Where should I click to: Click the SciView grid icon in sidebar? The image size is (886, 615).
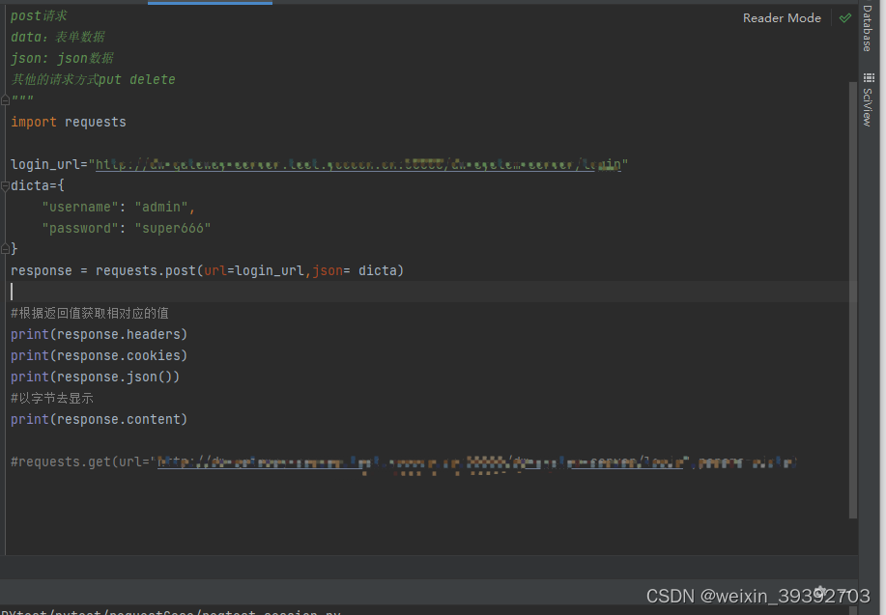pyautogui.click(x=868, y=77)
